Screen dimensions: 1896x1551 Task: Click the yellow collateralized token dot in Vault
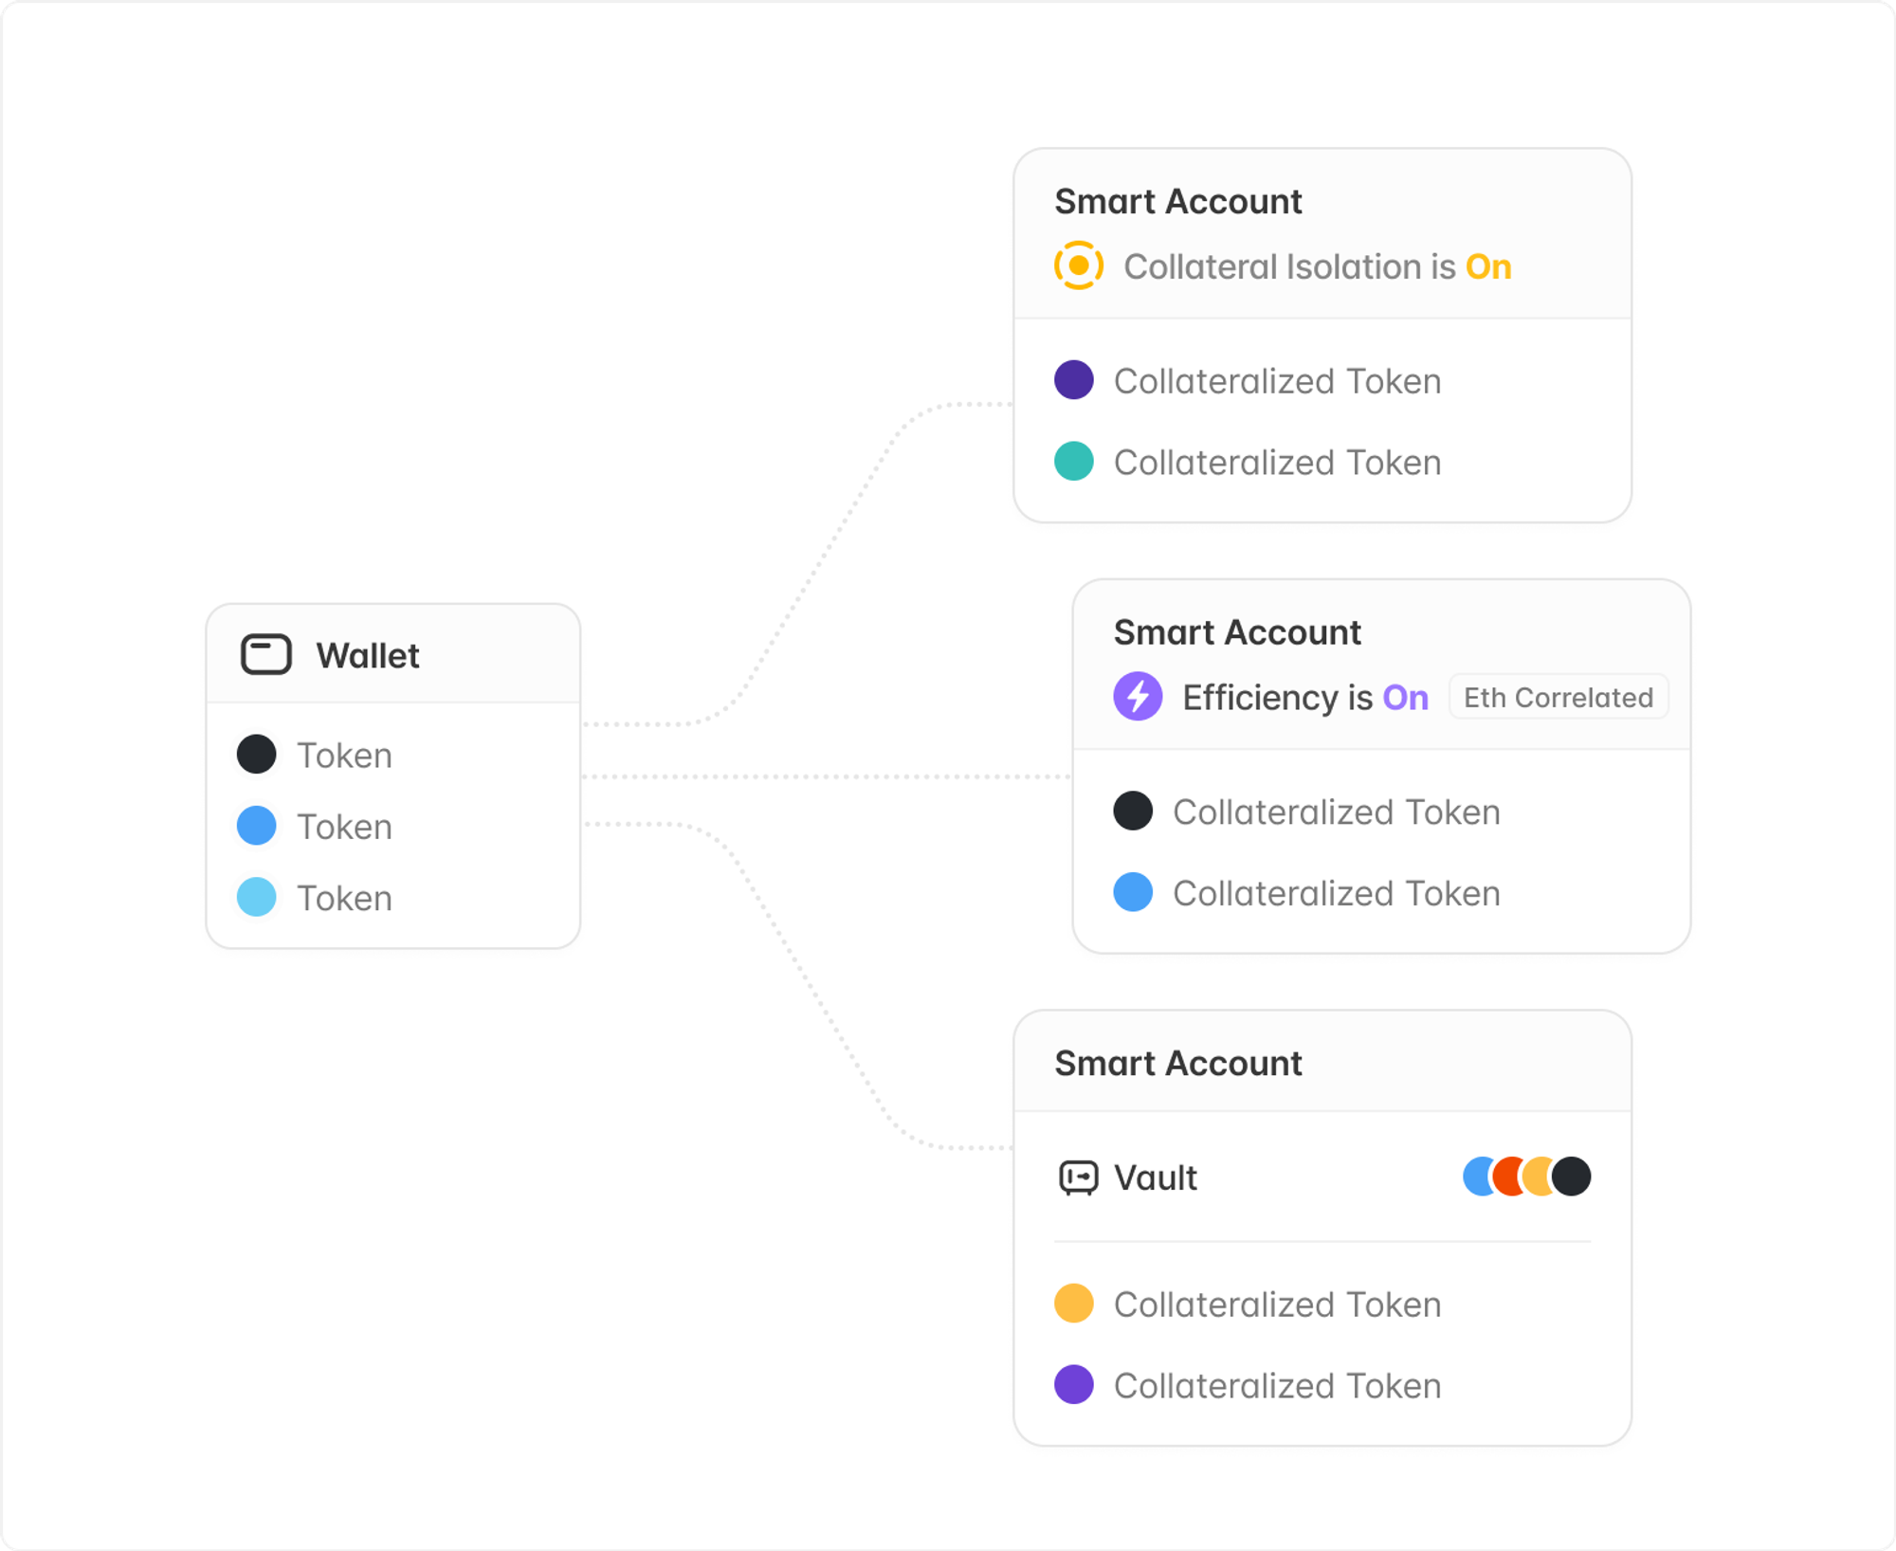pyautogui.click(x=1073, y=1304)
